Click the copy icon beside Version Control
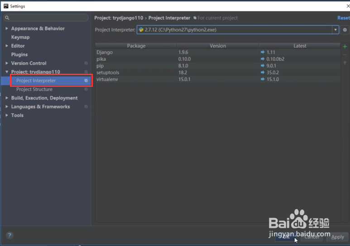Screen dimensions: 350x246 coord(86,63)
